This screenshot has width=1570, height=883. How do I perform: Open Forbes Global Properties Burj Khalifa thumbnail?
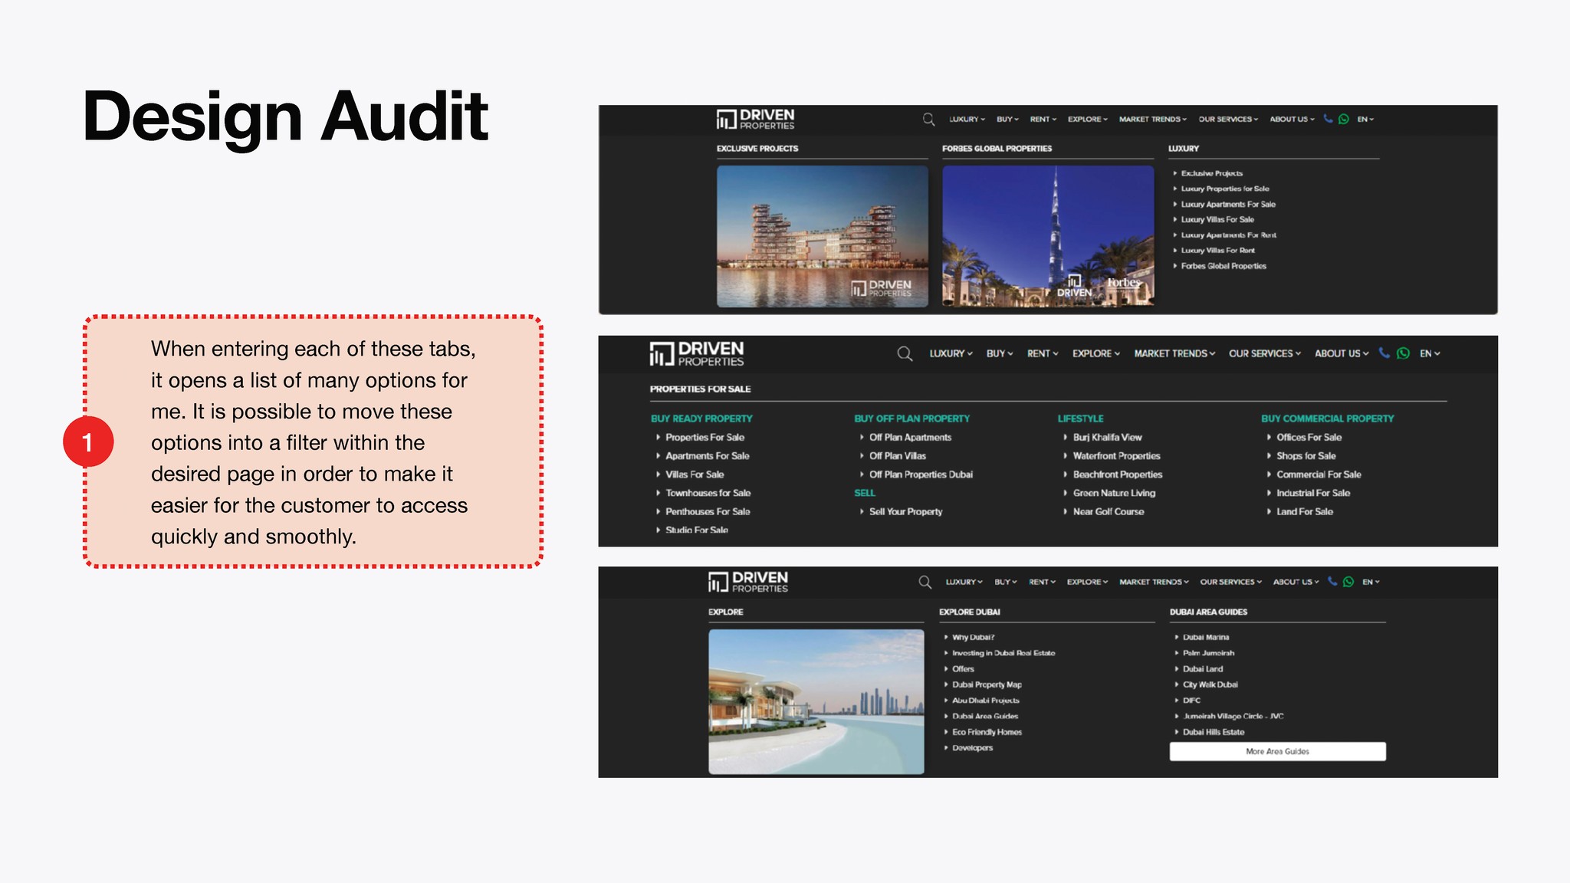pos(1047,236)
